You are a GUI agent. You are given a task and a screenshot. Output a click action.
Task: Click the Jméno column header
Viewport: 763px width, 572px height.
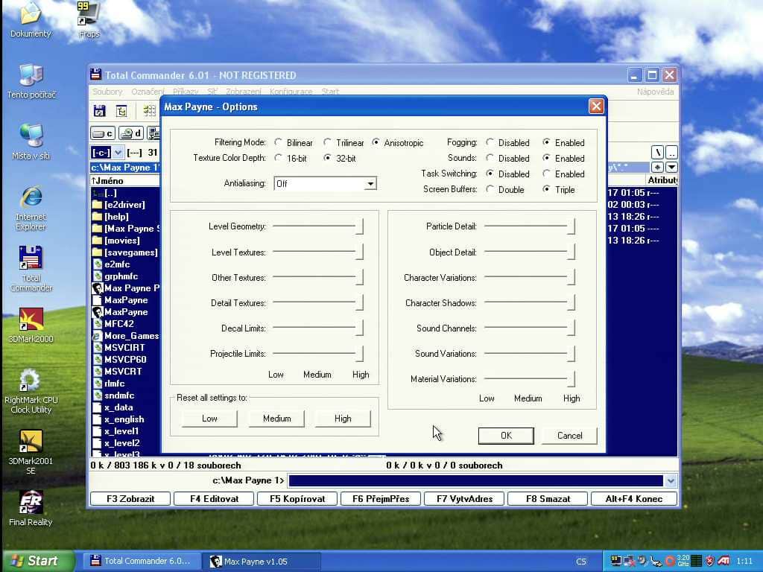click(125, 180)
